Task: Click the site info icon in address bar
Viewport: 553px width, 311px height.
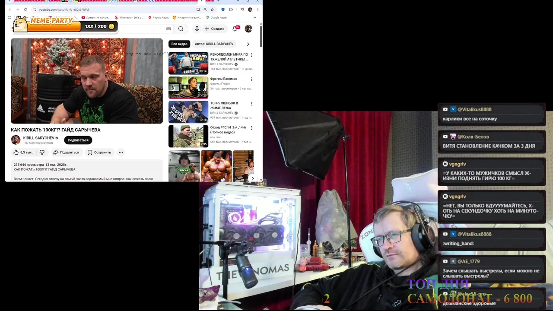Action: pos(35,10)
